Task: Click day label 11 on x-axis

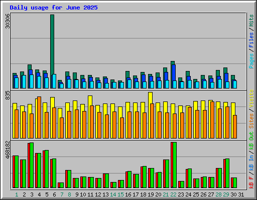Action: tap(90, 194)
